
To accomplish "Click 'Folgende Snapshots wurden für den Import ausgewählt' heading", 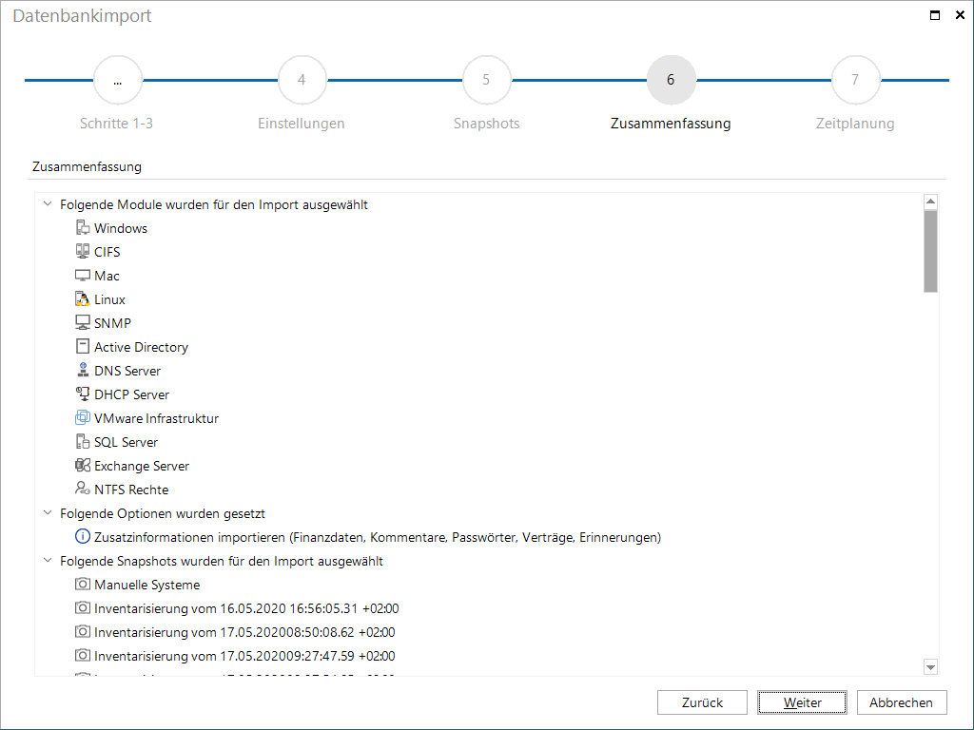I will (221, 561).
